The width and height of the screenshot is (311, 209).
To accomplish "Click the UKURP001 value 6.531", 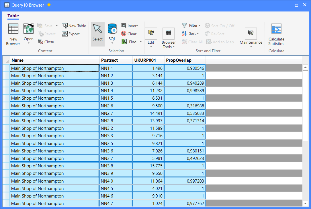I will tap(148, 98).
